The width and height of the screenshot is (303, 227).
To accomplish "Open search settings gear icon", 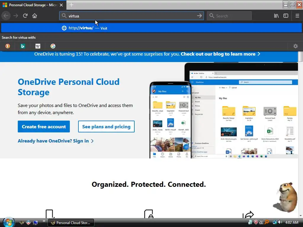I will click(x=296, y=46).
